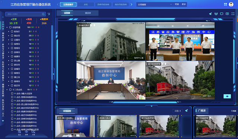238x139 pixels.
Task: Select the 播放屏 tab
Action: [88, 13]
